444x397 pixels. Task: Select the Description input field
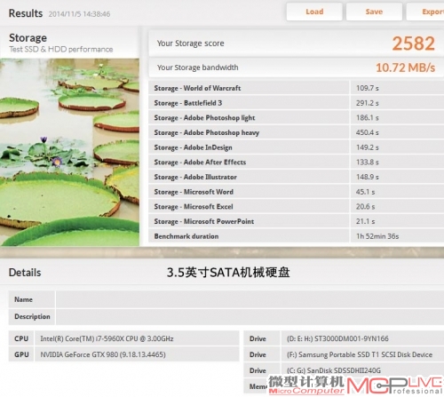[250, 316]
